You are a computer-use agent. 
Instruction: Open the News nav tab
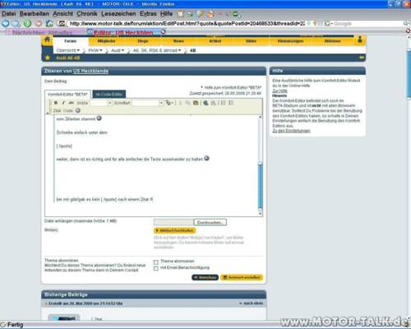point(178,41)
